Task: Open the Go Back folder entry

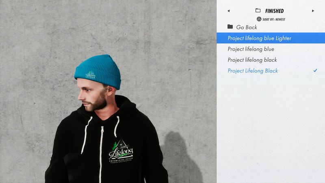Action: (x=271, y=27)
